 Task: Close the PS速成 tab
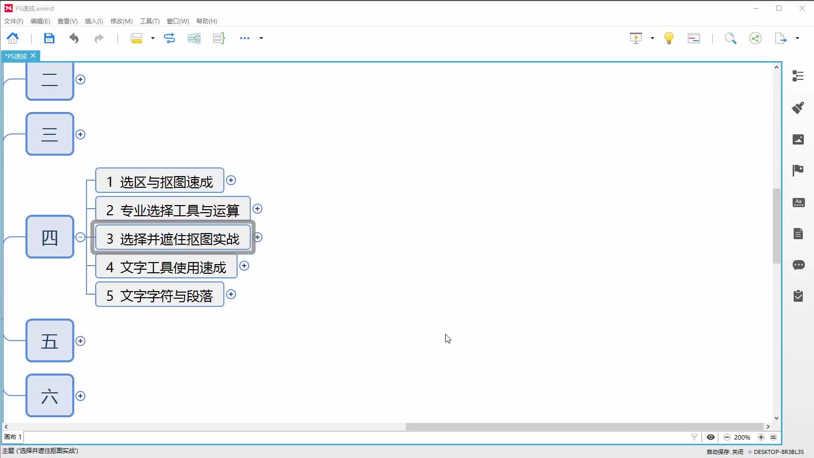(x=33, y=55)
